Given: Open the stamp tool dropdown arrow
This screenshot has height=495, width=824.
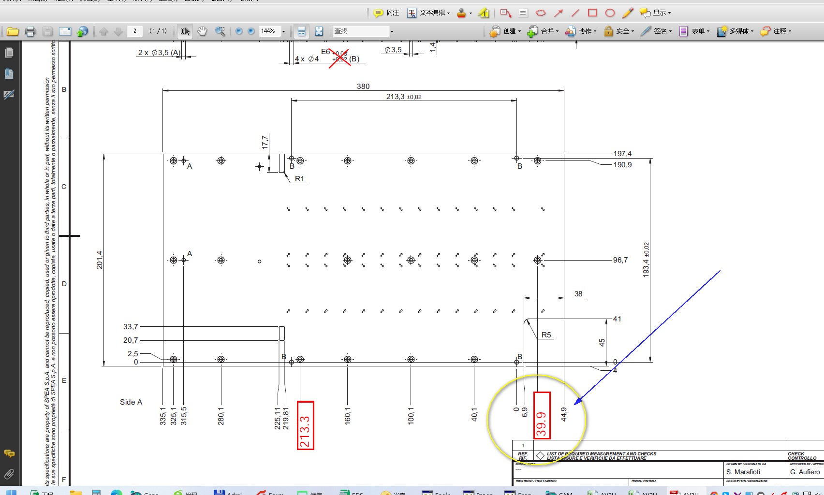Looking at the screenshot, I should tap(471, 13).
